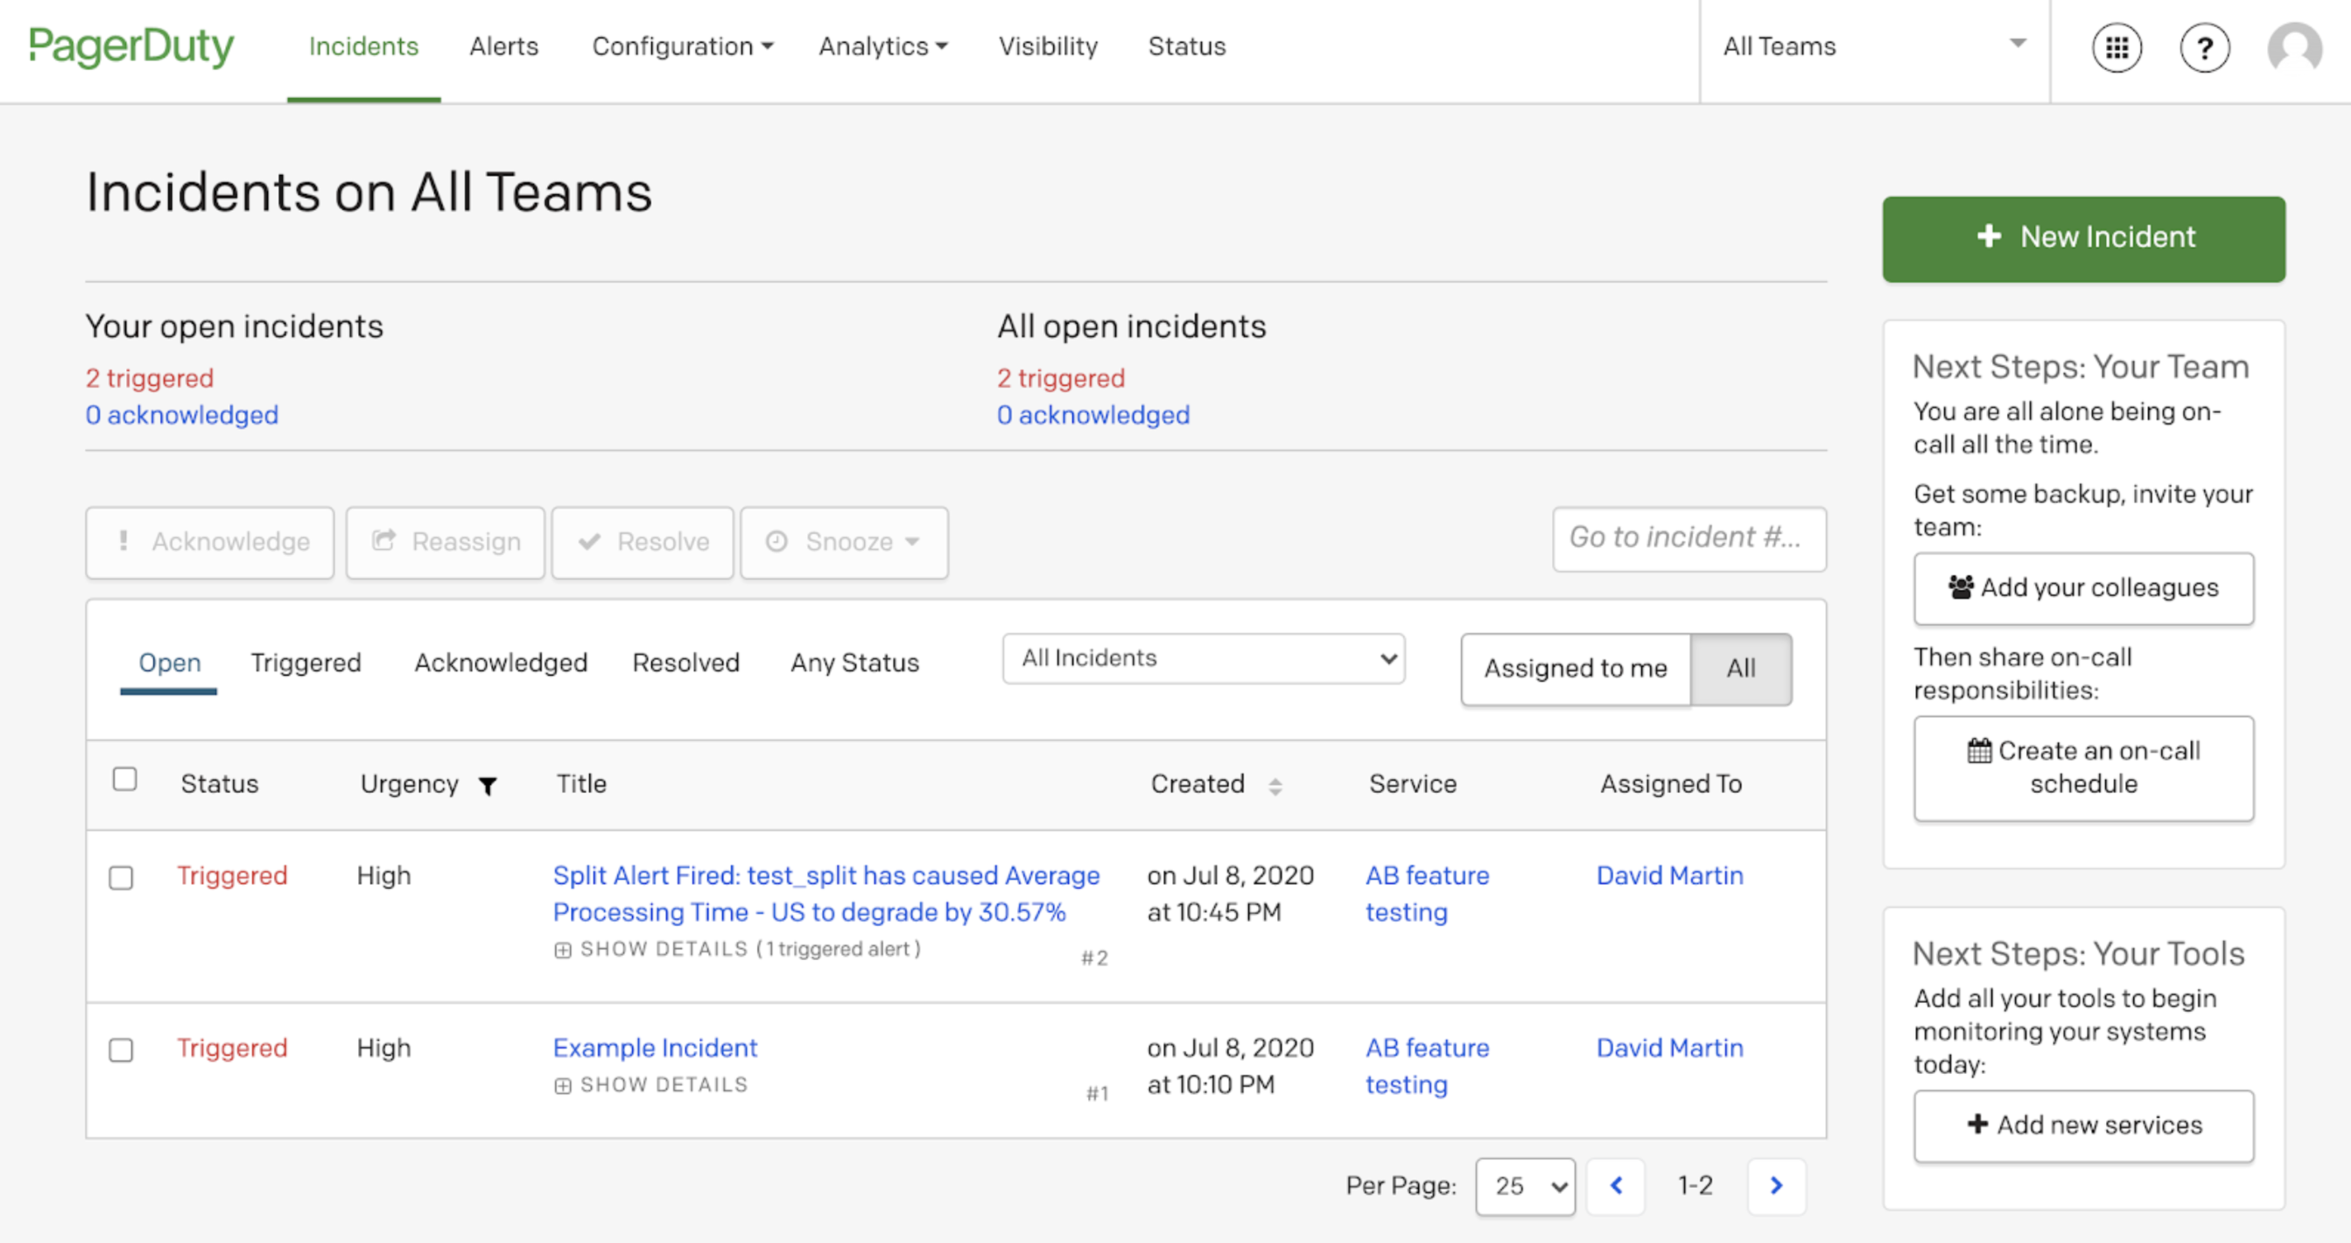Open the All Teams dropdown

point(1873,46)
